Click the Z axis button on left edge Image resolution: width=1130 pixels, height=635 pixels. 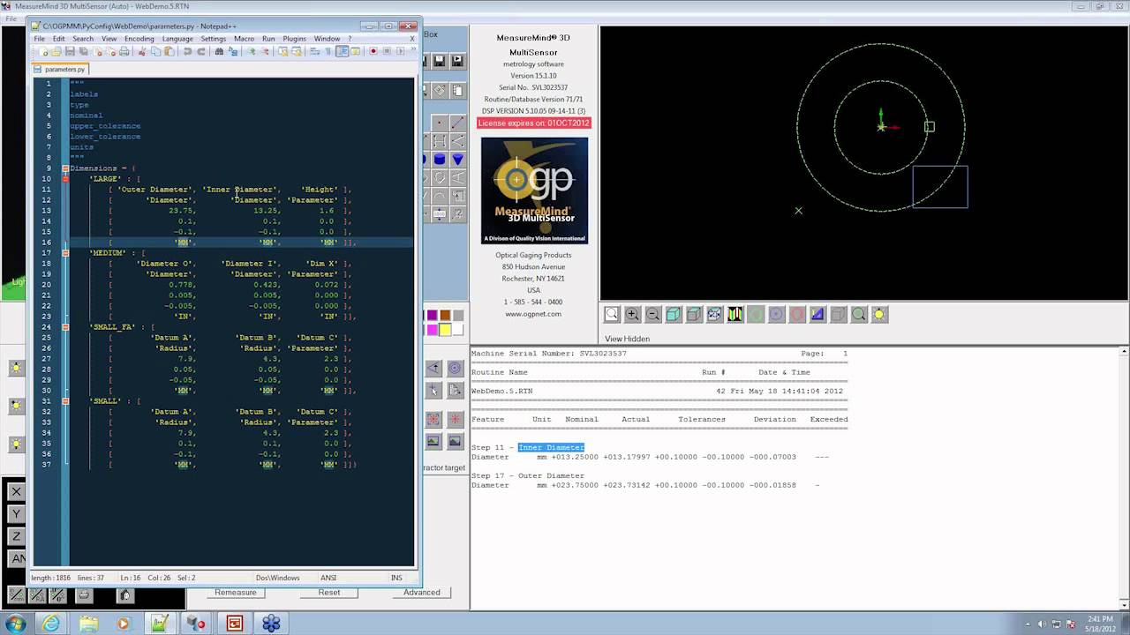coord(17,535)
